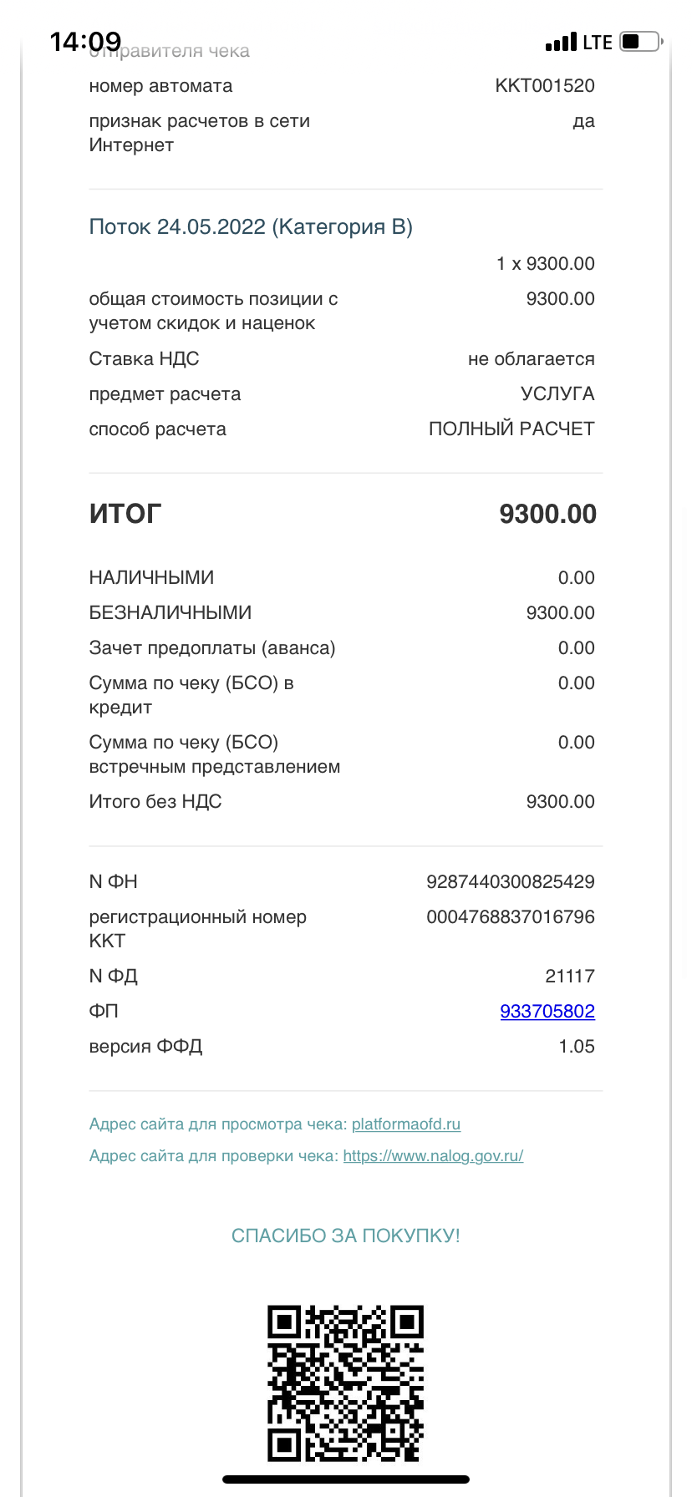
Task: Tap the N ФД value 21117
Action: [x=570, y=976]
